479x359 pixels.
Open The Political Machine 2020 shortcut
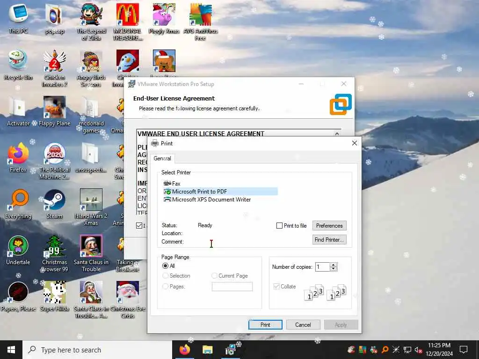(54, 161)
